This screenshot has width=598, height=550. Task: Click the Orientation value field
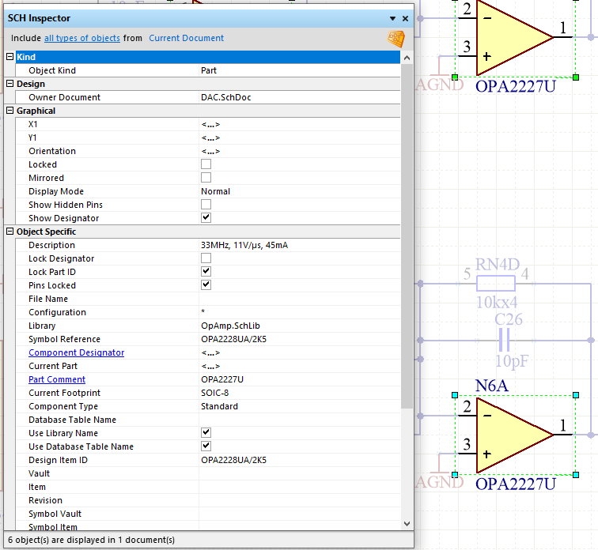click(299, 151)
